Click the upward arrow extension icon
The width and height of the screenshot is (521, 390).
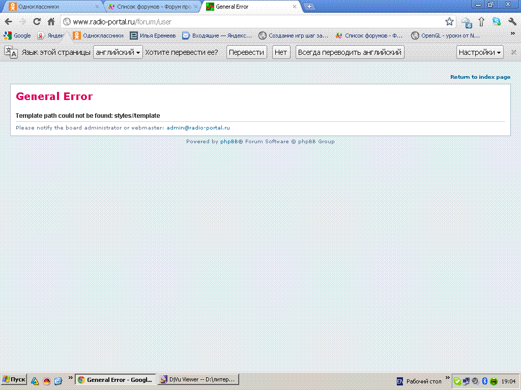pos(481,21)
